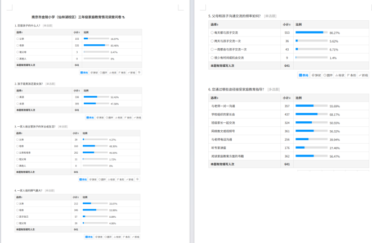Select 母亲 radio in question 1
The height and width of the screenshot is (243, 372).
pyautogui.click(x=17, y=45)
